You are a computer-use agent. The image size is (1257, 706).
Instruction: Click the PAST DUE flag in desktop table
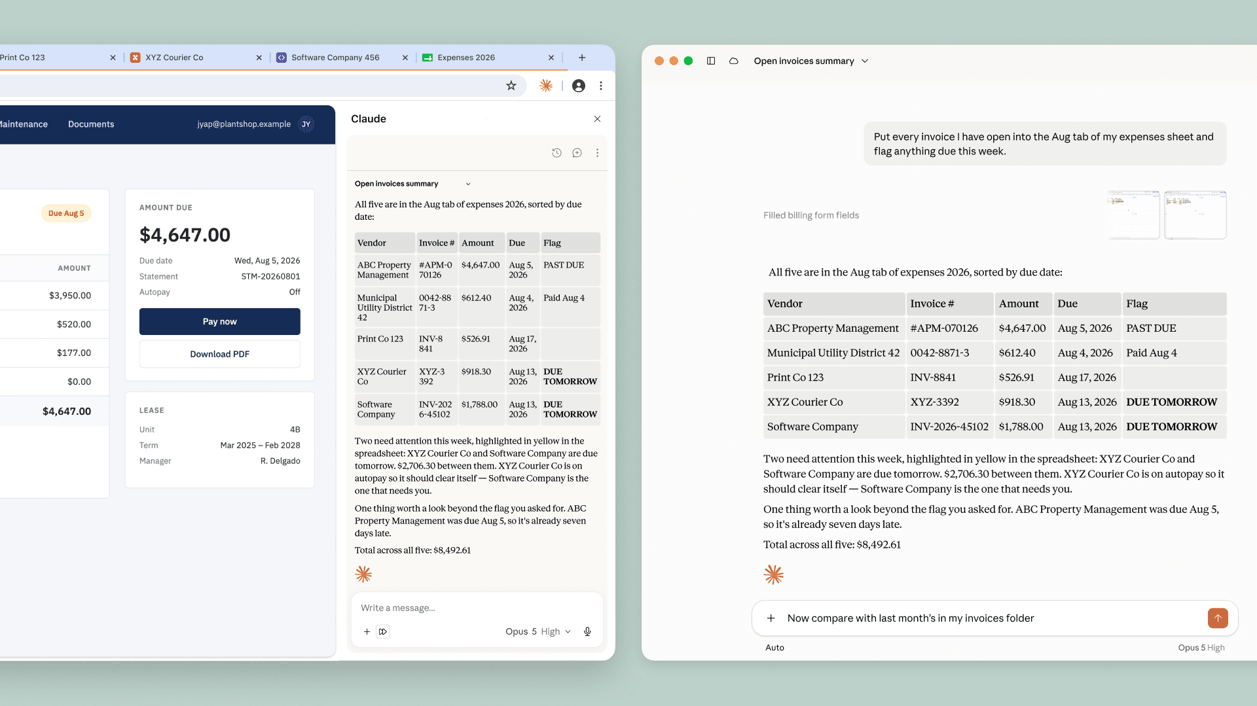(x=1151, y=328)
